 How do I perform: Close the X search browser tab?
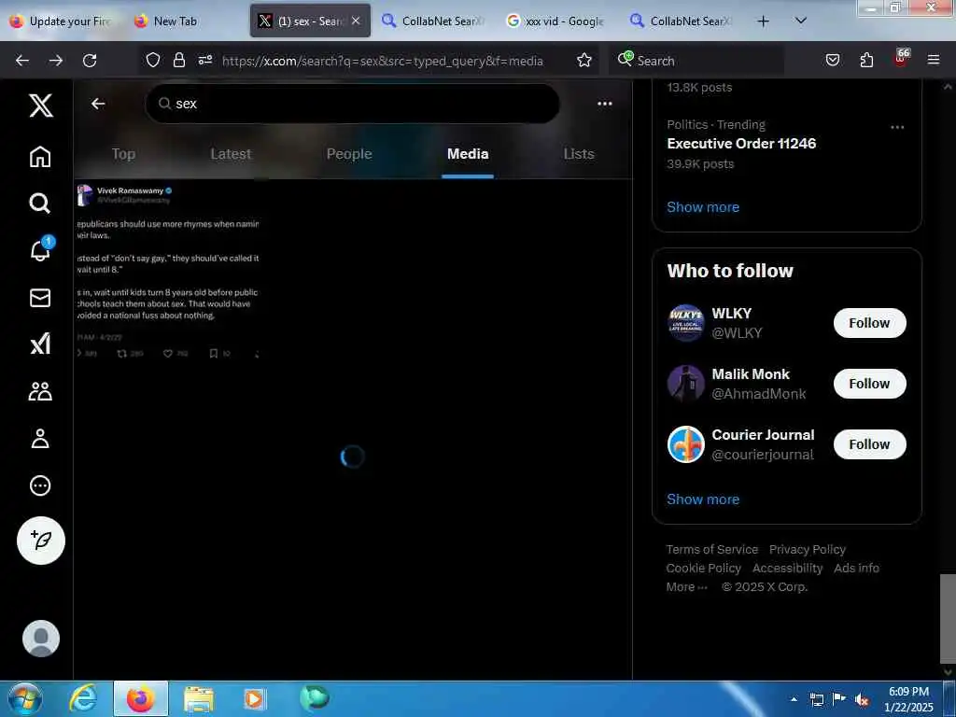coord(356,21)
